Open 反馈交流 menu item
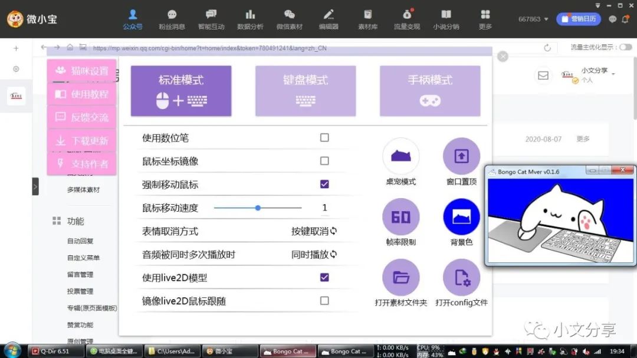Screen dimensions: 637x358 [x=81, y=117]
